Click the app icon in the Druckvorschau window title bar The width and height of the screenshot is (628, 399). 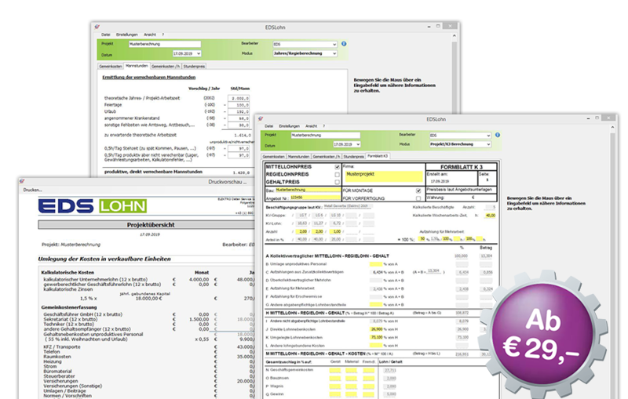(22, 181)
